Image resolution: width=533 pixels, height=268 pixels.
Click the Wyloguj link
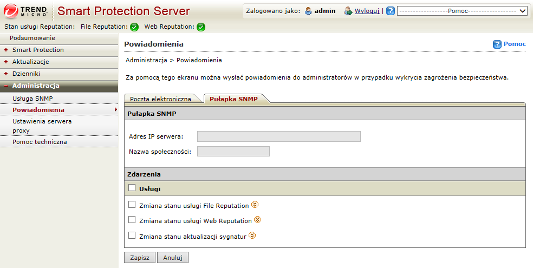[x=367, y=11]
